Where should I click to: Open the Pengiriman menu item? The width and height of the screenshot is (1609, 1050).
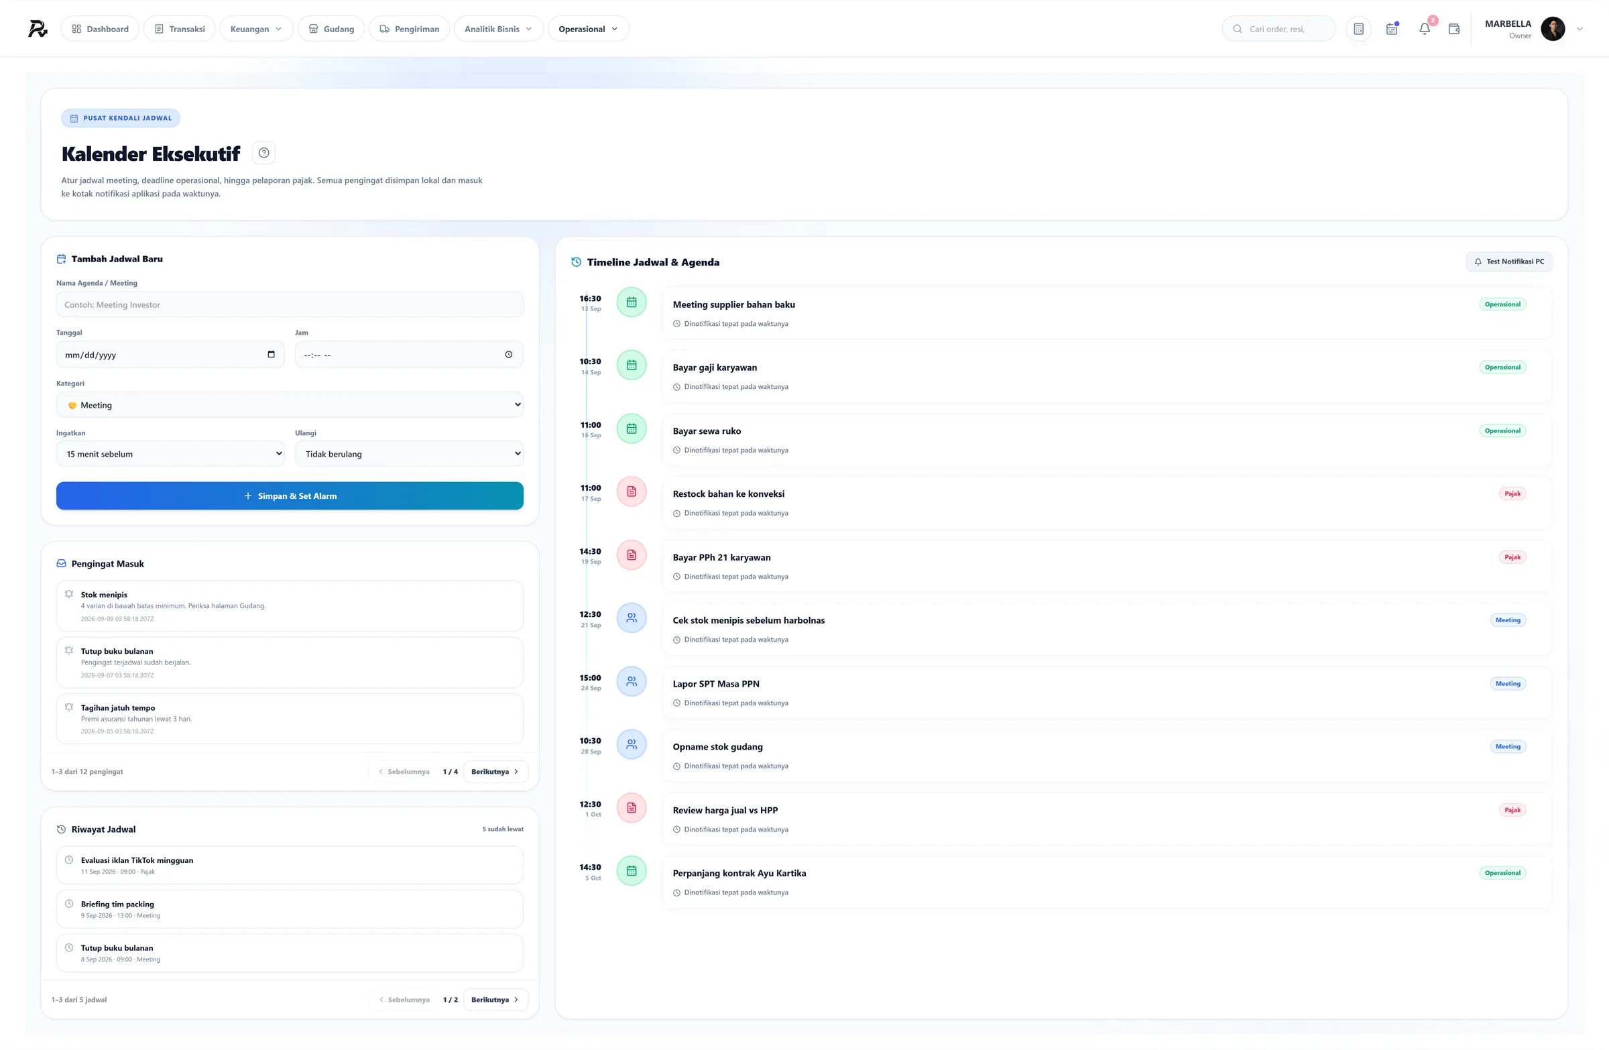pos(409,29)
